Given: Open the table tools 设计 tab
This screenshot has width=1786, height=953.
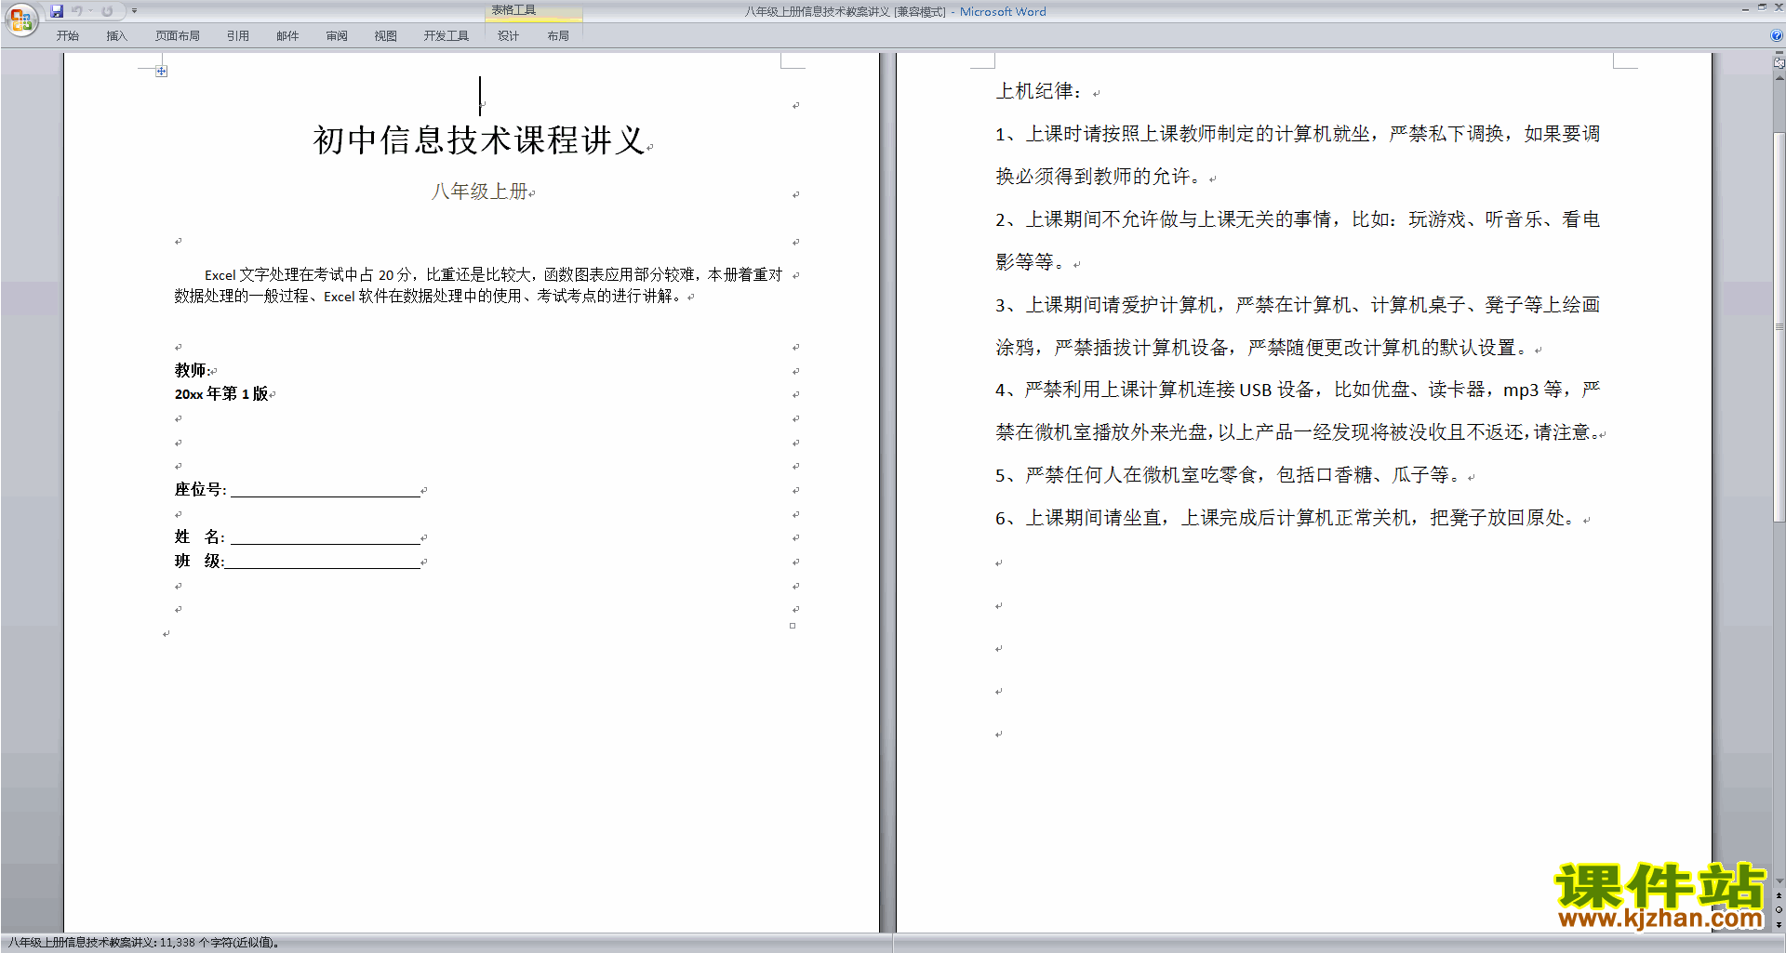Looking at the screenshot, I should [508, 35].
